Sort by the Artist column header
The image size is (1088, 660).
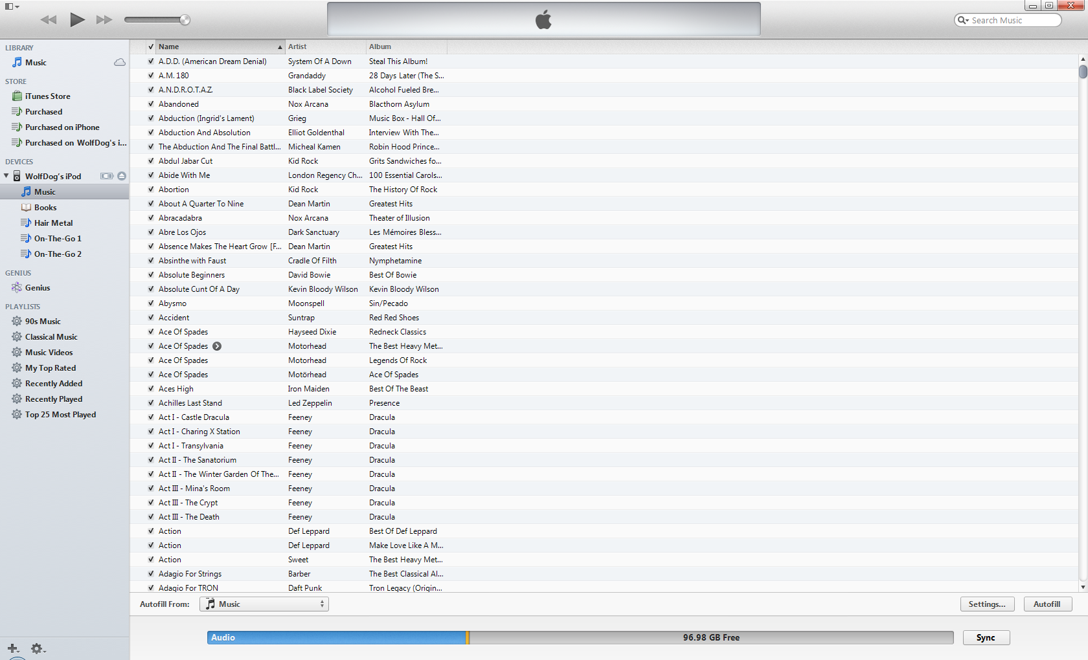tap(326, 47)
